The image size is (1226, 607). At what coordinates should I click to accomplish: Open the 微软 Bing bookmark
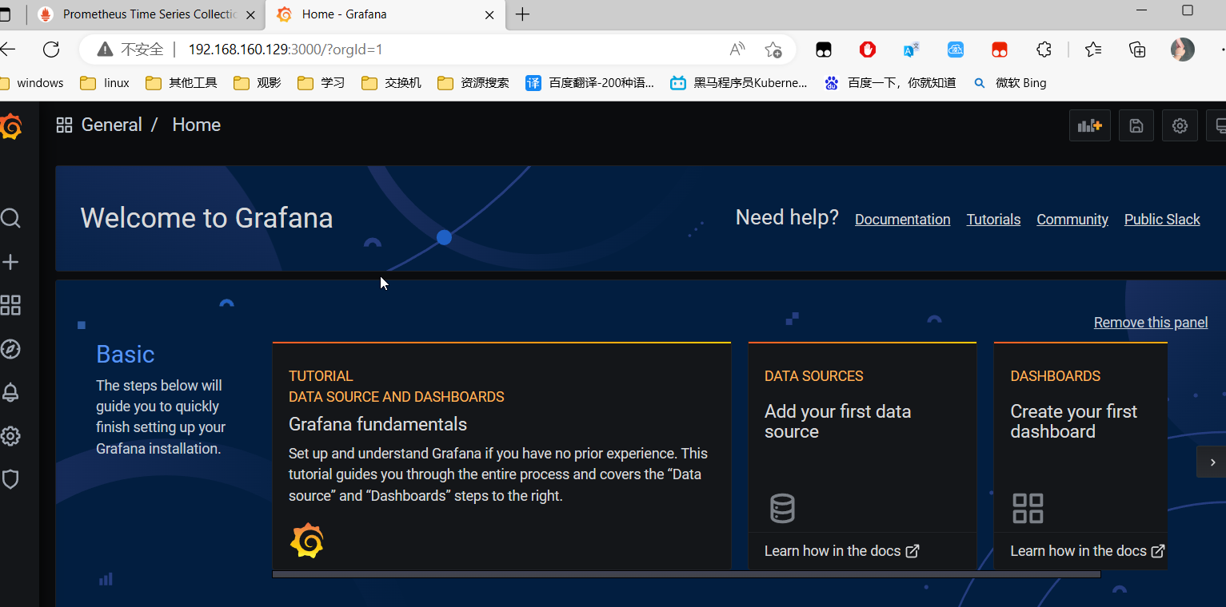pos(1010,83)
